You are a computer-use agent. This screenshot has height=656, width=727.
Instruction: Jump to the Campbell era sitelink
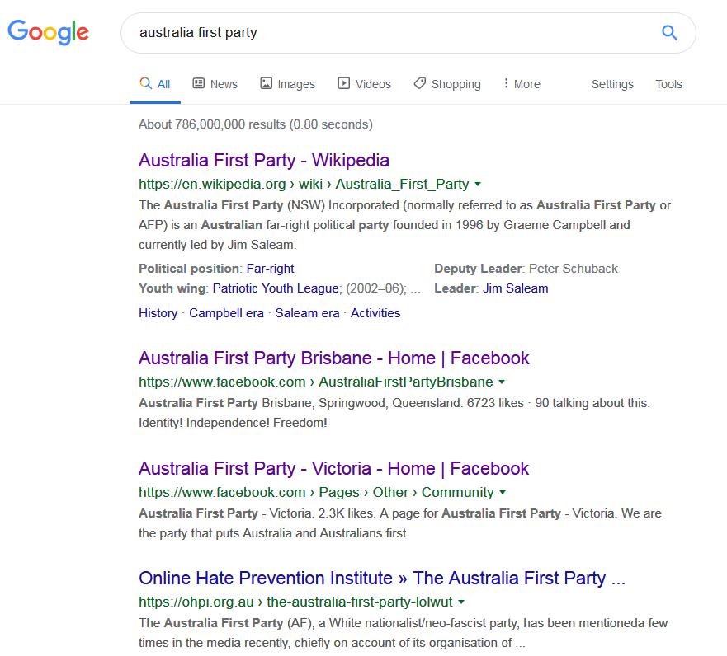coord(226,313)
